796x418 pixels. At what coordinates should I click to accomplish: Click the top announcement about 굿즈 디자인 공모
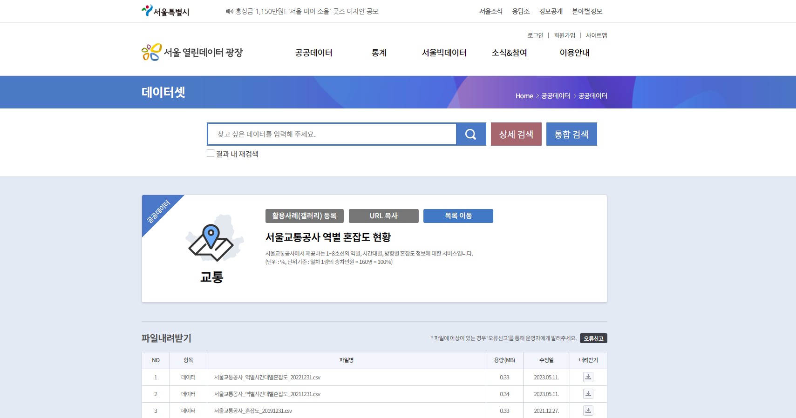307,11
